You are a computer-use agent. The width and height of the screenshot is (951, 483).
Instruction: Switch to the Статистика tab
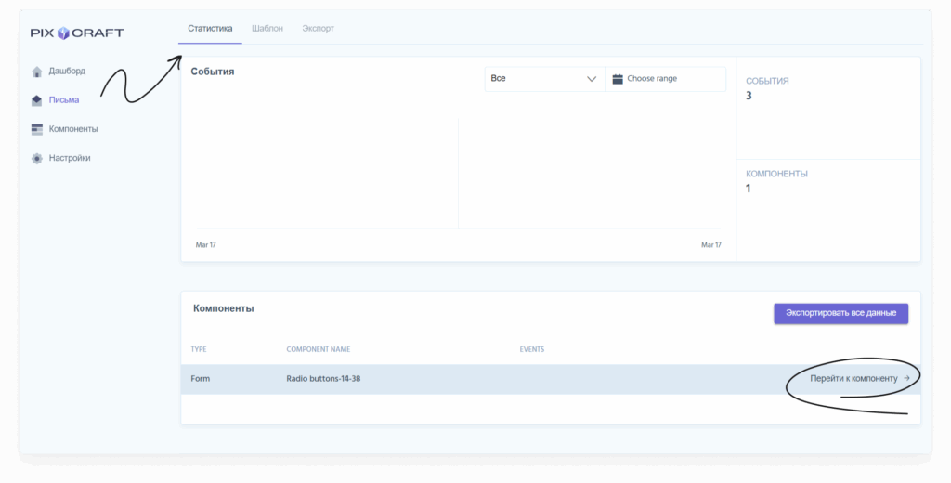pos(210,29)
